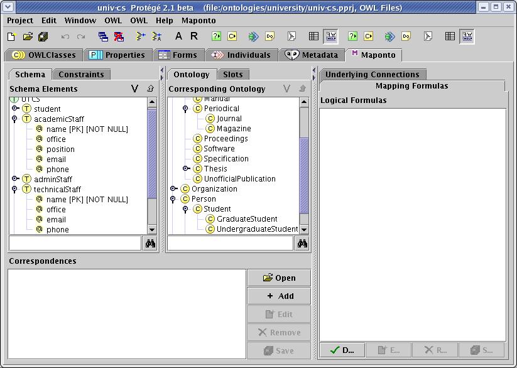Expand the Thesis class node
The image size is (517, 368).
(186, 168)
